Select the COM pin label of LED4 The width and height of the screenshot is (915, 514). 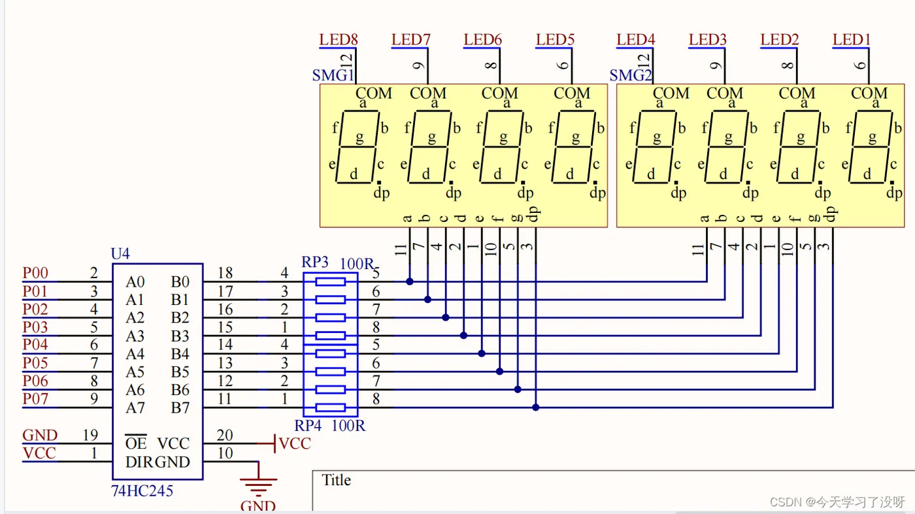(671, 93)
